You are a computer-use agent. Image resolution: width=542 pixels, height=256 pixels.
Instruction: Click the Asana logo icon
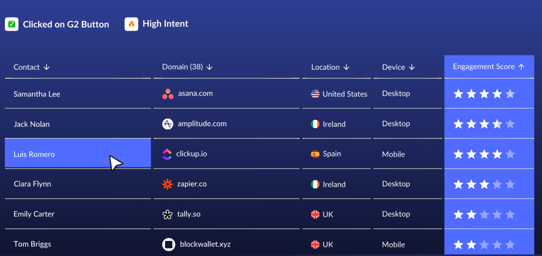168,94
